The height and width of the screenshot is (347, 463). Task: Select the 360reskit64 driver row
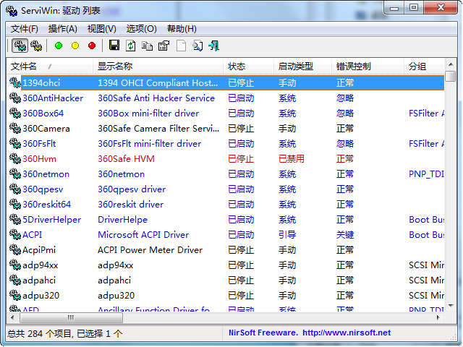[226, 204]
